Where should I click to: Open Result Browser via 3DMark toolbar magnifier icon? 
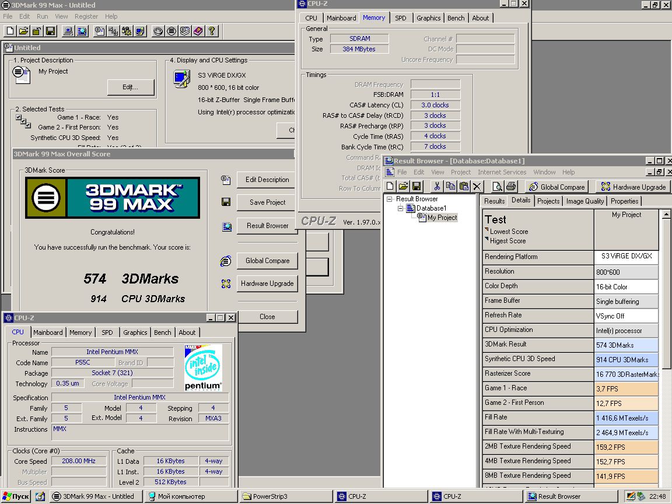[x=82, y=31]
